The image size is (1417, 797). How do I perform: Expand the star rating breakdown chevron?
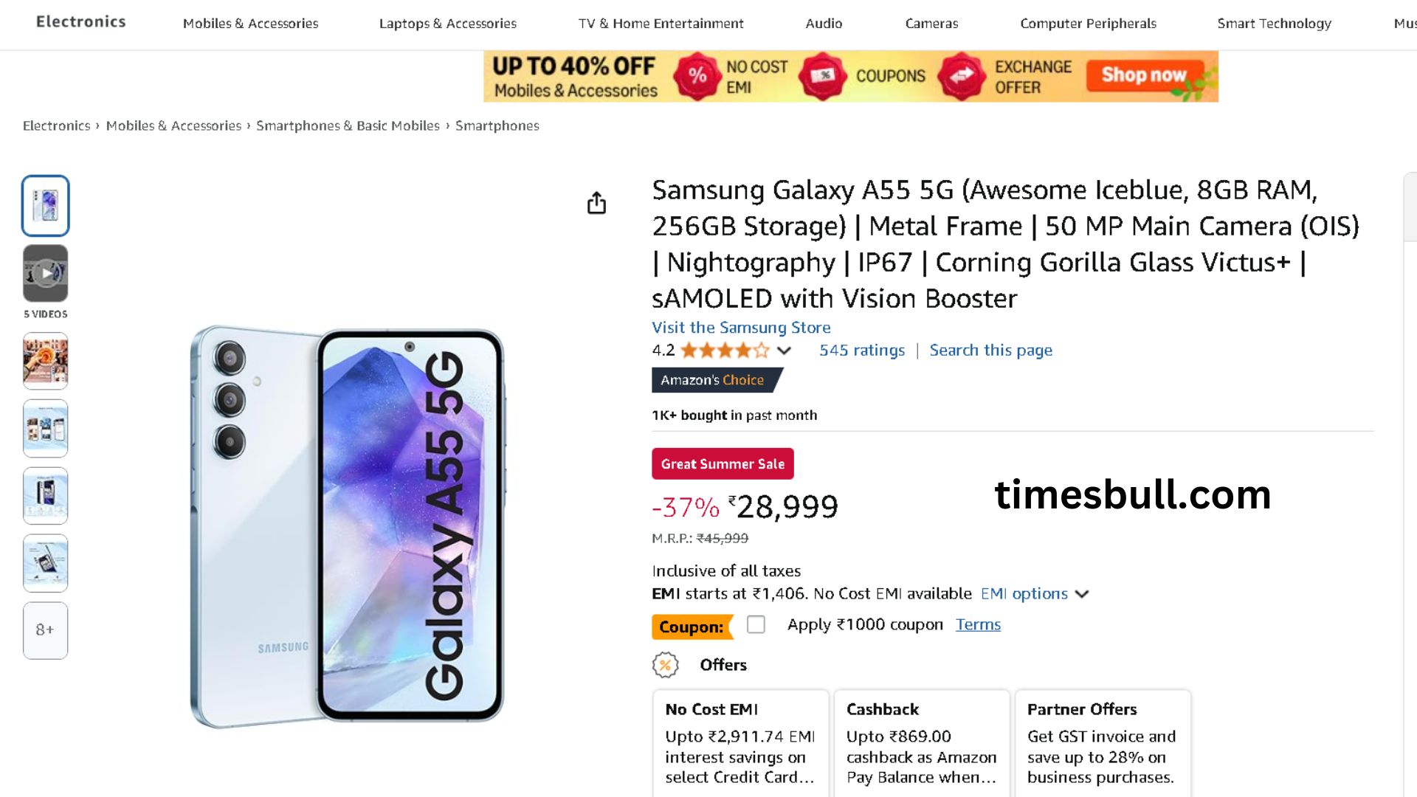click(785, 351)
